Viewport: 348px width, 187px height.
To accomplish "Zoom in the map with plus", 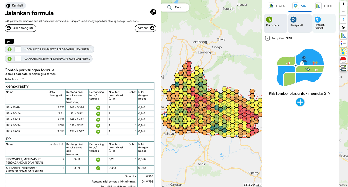I will (343, 4).
